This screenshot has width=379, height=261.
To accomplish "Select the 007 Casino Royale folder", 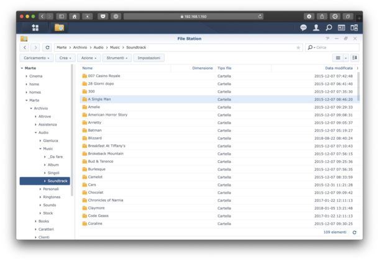I will click(x=104, y=76).
